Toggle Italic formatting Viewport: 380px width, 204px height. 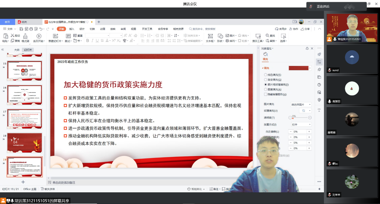tap(92, 41)
